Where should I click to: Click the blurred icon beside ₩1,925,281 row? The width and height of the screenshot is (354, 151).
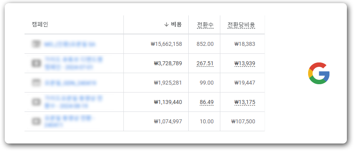[36, 83]
